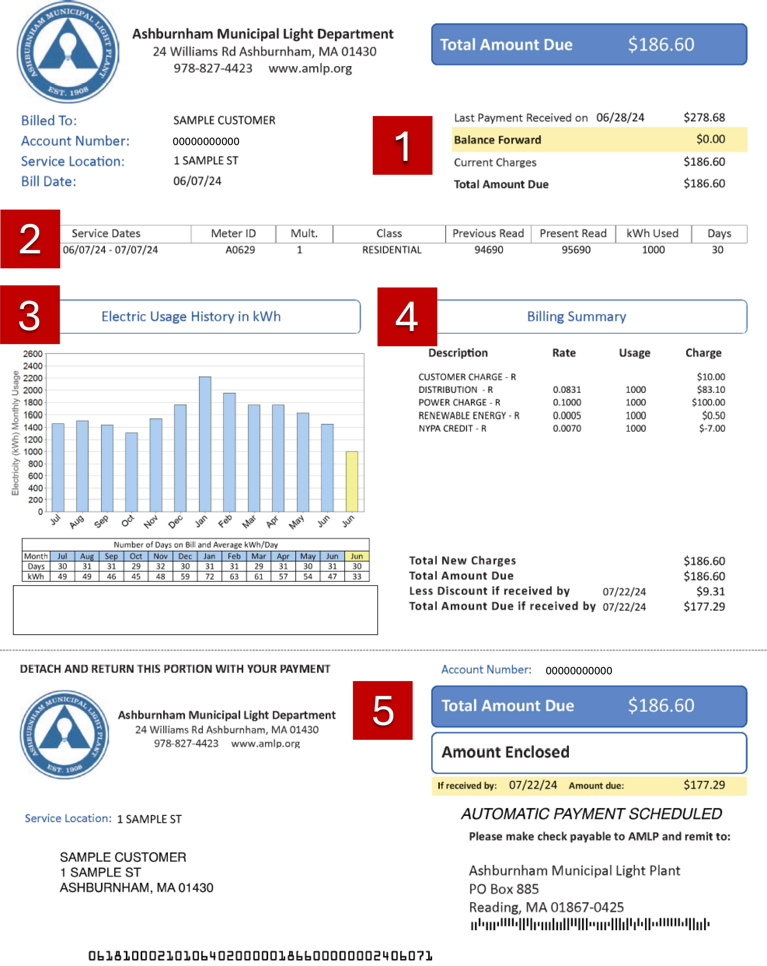767x966 pixels.
Task: Click the CUSTOMER CHARGE - R line item
Action: pyautogui.click(x=467, y=377)
